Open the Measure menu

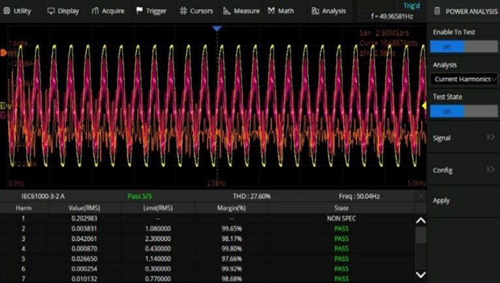[x=242, y=11]
